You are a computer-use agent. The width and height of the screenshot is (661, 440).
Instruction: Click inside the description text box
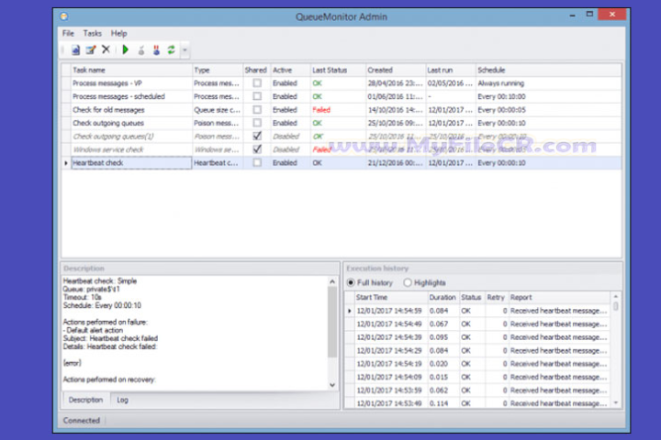click(195, 333)
